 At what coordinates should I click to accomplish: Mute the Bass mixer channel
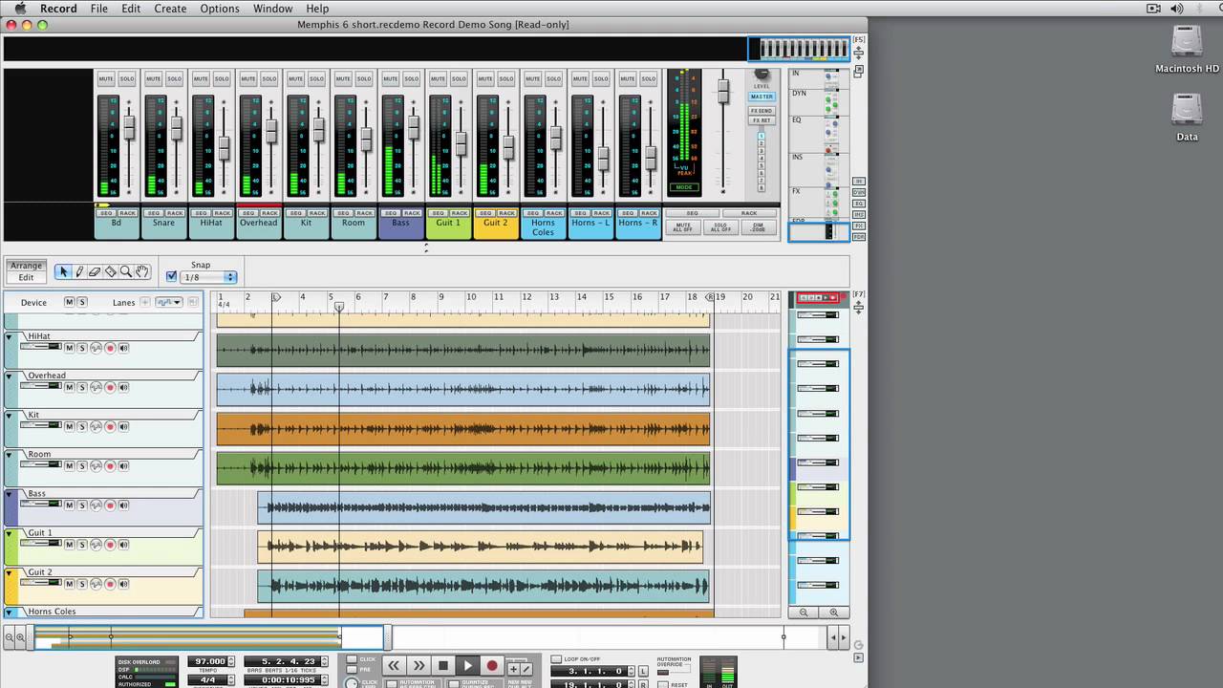point(390,79)
